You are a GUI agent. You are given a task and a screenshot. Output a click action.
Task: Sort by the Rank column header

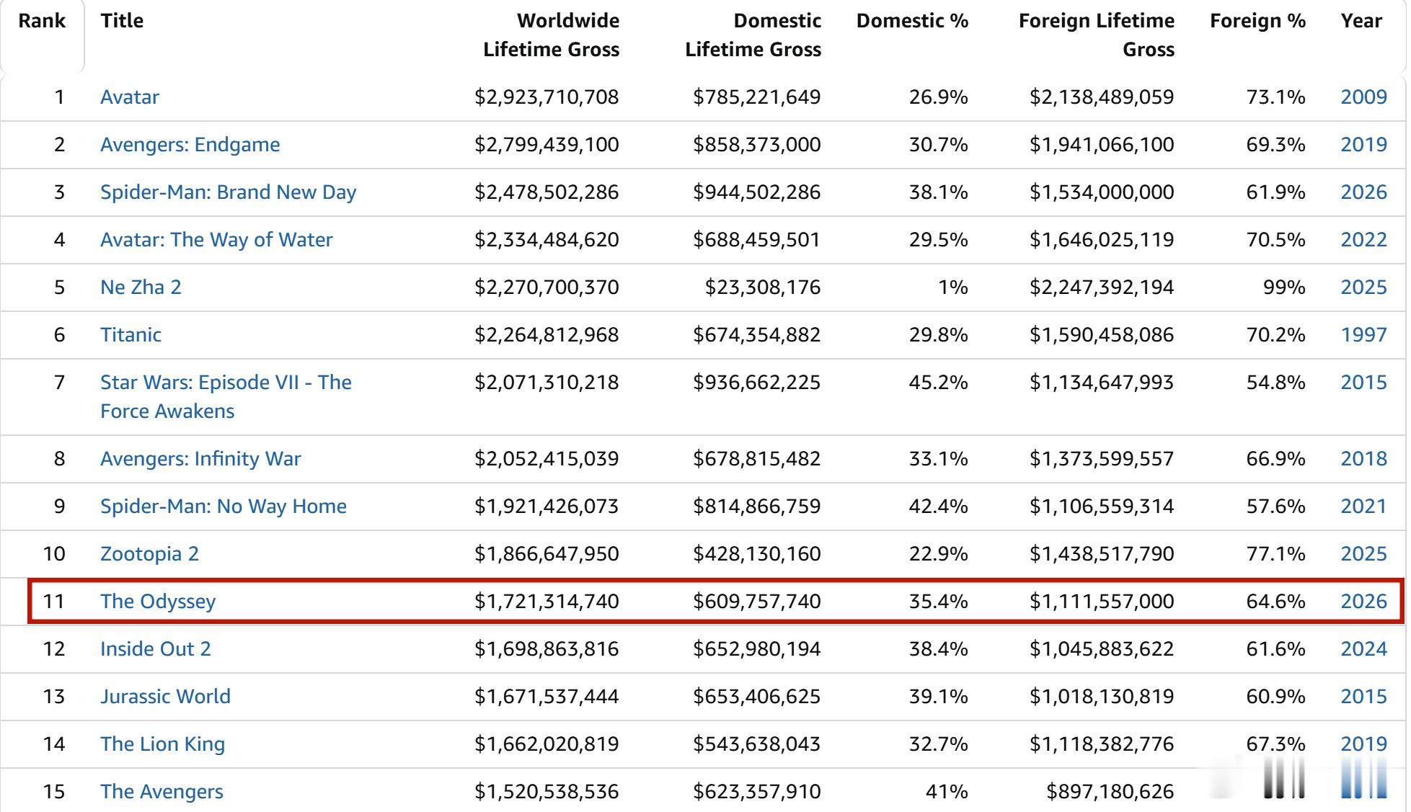42,21
